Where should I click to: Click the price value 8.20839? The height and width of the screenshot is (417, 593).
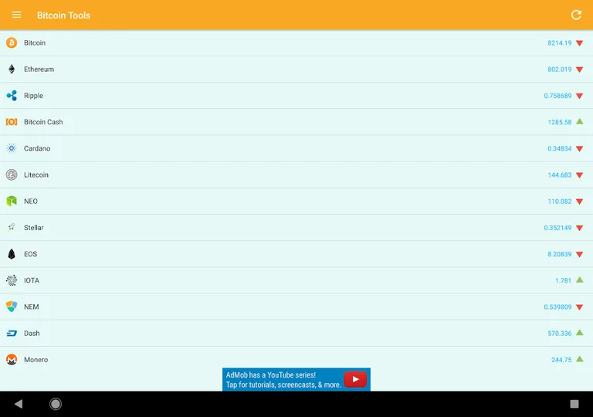click(559, 254)
